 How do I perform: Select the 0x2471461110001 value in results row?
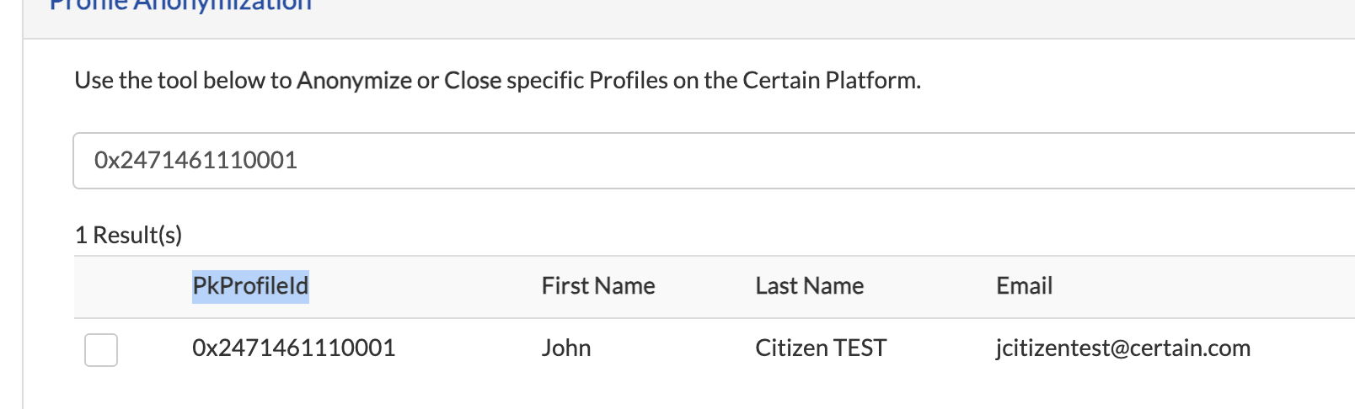294,348
